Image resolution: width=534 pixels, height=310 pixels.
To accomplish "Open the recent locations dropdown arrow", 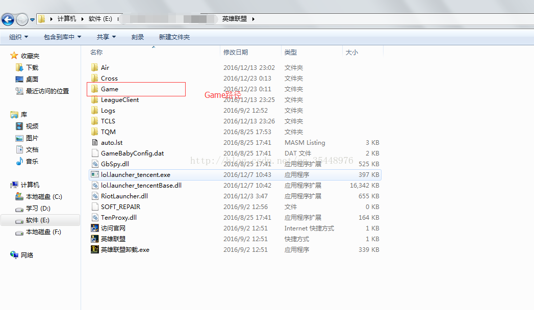I will [32, 20].
